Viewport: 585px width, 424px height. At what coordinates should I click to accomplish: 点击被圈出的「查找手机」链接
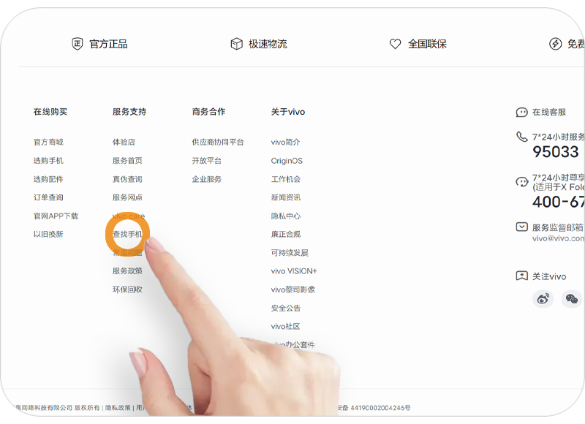126,234
